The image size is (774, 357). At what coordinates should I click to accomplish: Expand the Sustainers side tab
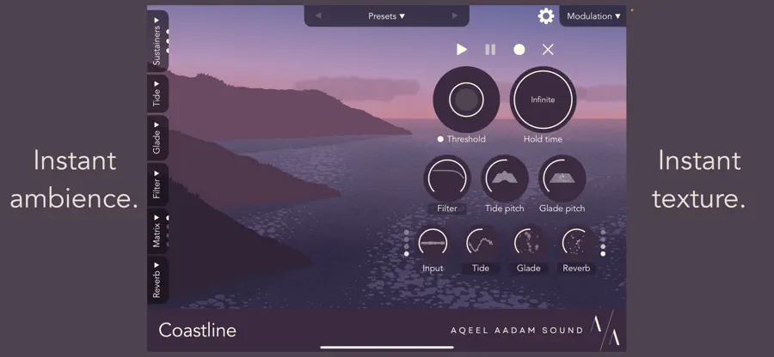[157, 41]
